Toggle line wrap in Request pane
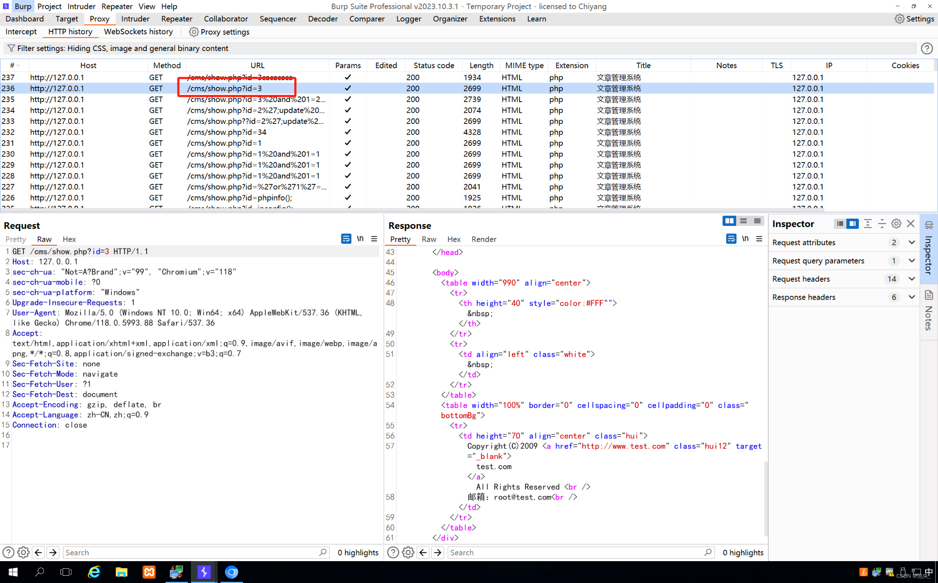The image size is (938, 583). 346,239
